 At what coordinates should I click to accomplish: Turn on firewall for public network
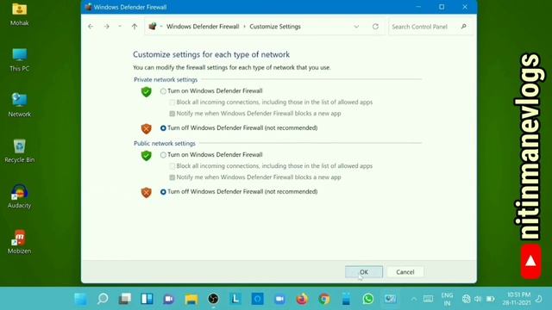(x=163, y=155)
